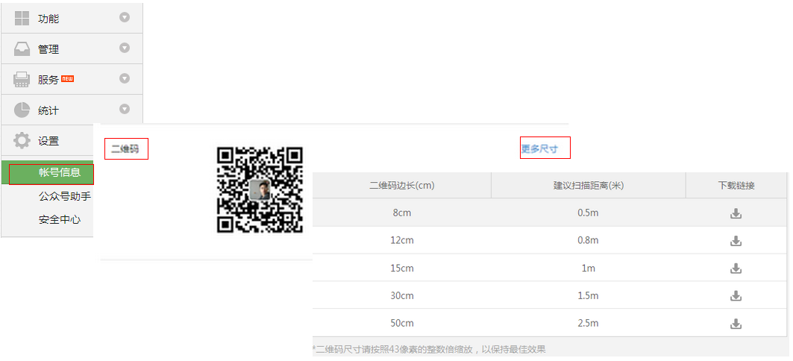
Task: Download the 8cm QR code
Action: tap(736, 213)
